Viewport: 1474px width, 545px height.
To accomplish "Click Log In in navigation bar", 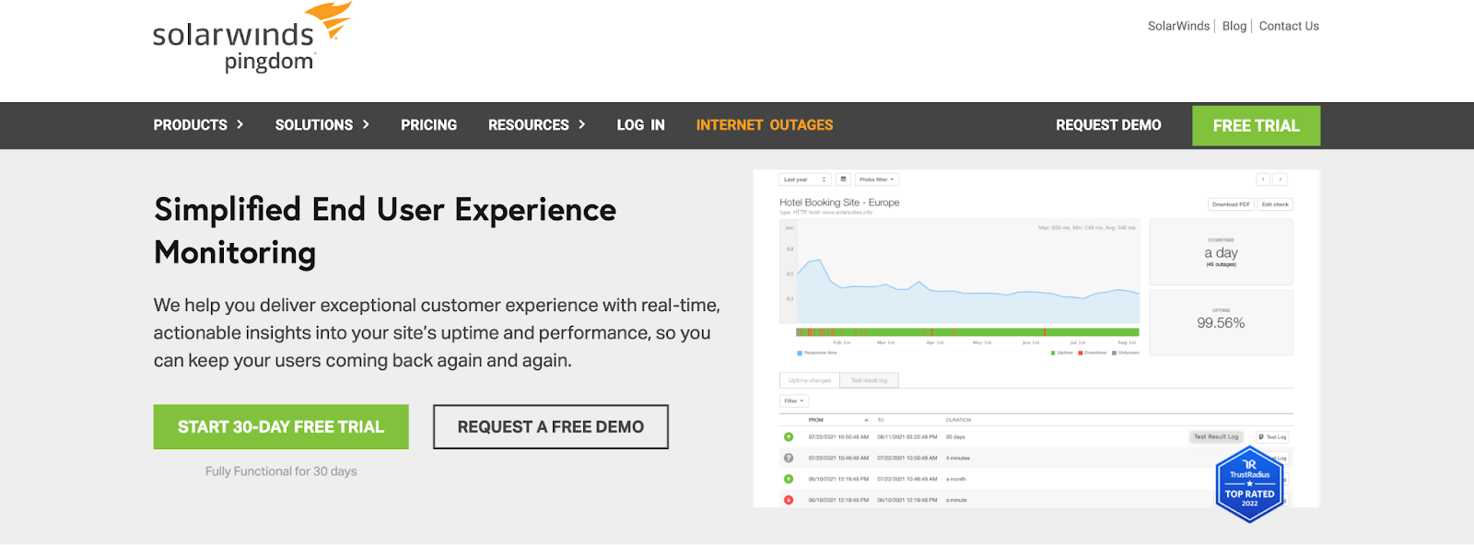I will (x=640, y=125).
